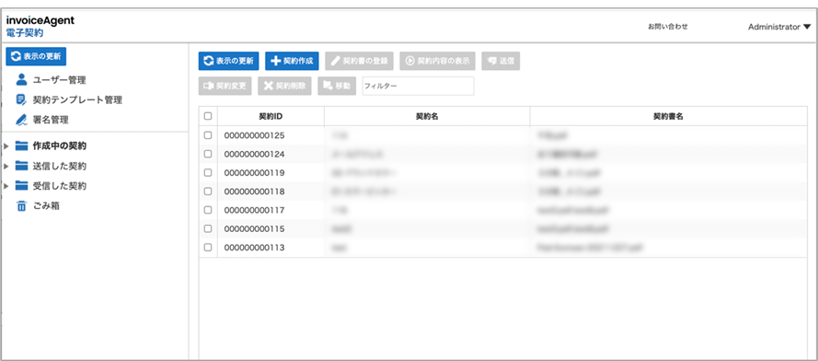Image resolution: width=818 pixels, height=361 pixels.
Task: Click contract ID 000000000119
Action: pos(255,172)
